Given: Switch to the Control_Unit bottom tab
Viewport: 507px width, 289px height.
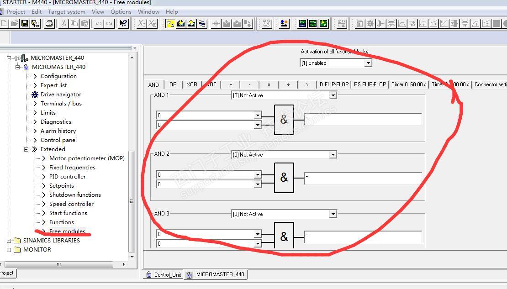Looking at the screenshot, I should (164, 275).
